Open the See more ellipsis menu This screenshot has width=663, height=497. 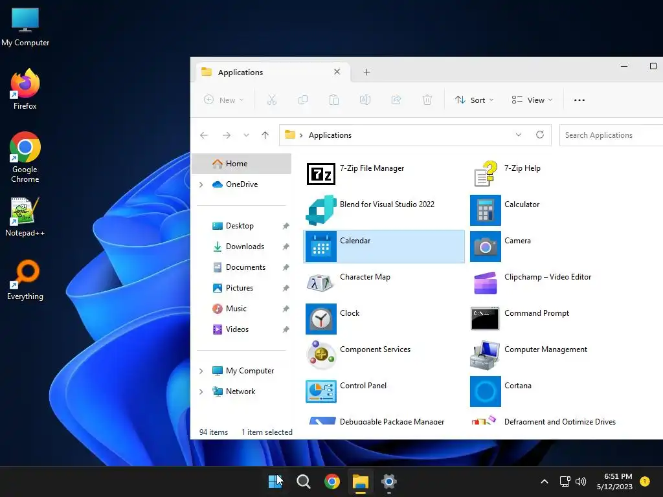coord(579,100)
